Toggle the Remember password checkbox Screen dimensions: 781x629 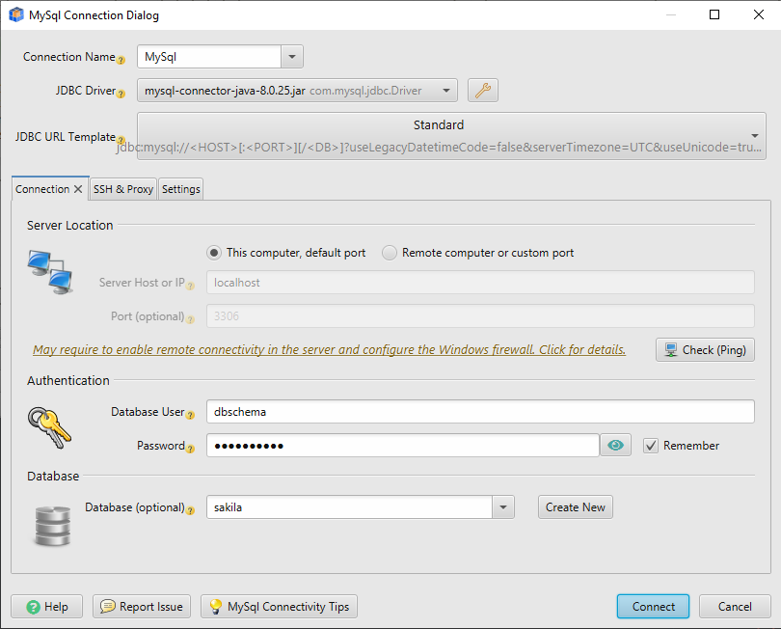[651, 446]
